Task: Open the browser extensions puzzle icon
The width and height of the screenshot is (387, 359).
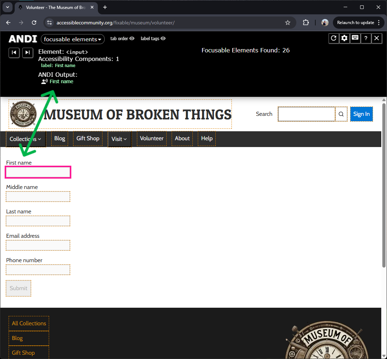Action: [306, 23]
